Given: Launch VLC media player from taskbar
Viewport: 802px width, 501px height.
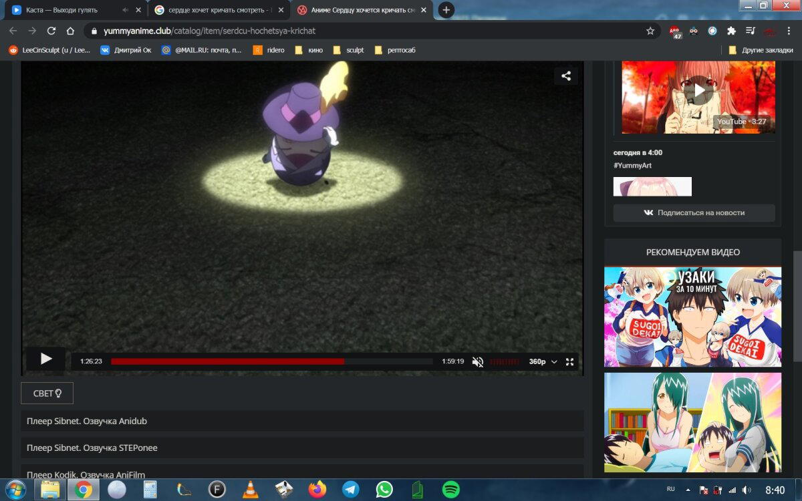Looking at the screenshot, I should coord(251,490).
